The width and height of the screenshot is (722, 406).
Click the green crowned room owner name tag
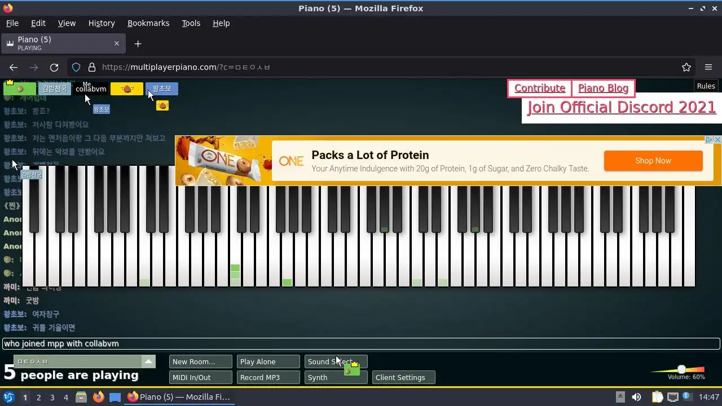(x=20, y=89)
